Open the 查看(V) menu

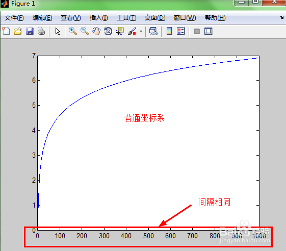(70, 18)
